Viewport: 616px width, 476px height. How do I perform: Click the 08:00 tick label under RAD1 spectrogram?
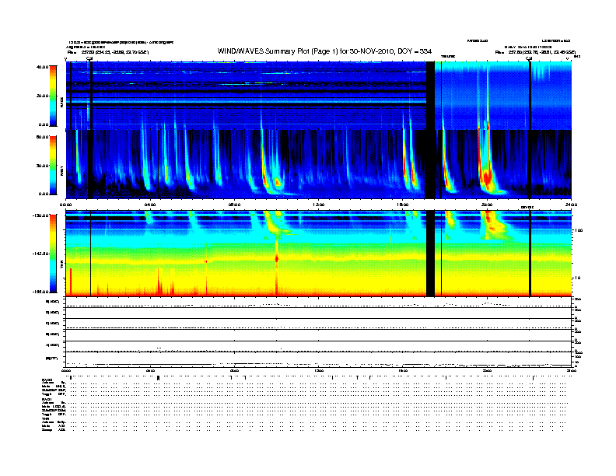point(234,205)
